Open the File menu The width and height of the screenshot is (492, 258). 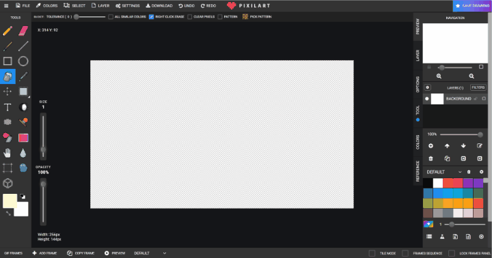pyautogui.click(x=23, y=5)
